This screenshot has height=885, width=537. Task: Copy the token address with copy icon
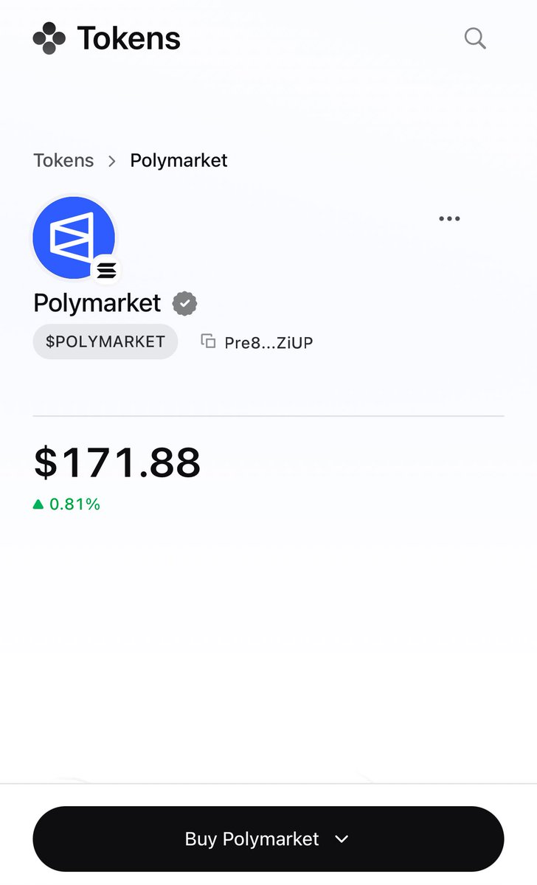coord(208,341)
